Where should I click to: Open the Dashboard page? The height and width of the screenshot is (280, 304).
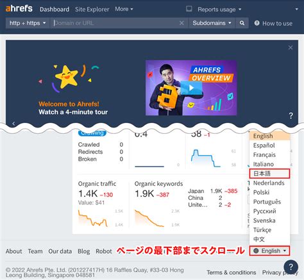click(55, 10)
